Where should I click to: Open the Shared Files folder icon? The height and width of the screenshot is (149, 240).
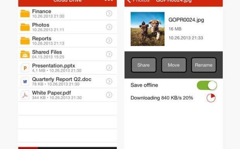click(x=25, y=54)
